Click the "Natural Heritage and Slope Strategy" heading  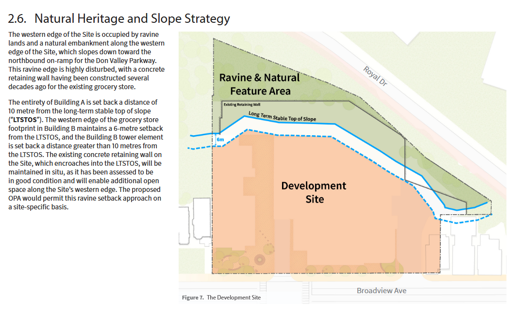[132, 19]
